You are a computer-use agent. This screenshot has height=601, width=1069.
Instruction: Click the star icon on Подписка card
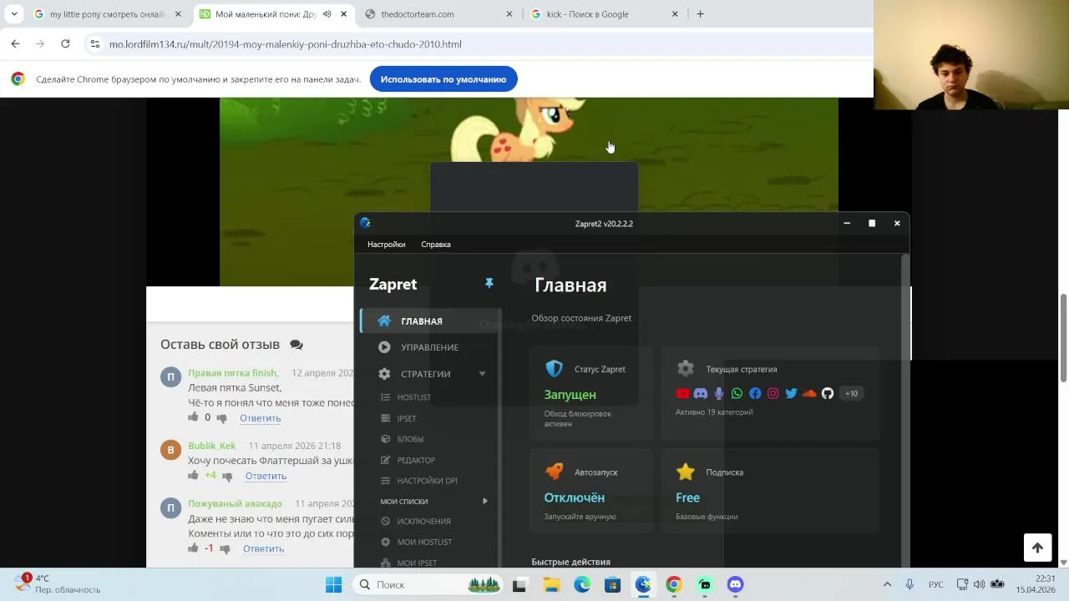tap(686, 472)
